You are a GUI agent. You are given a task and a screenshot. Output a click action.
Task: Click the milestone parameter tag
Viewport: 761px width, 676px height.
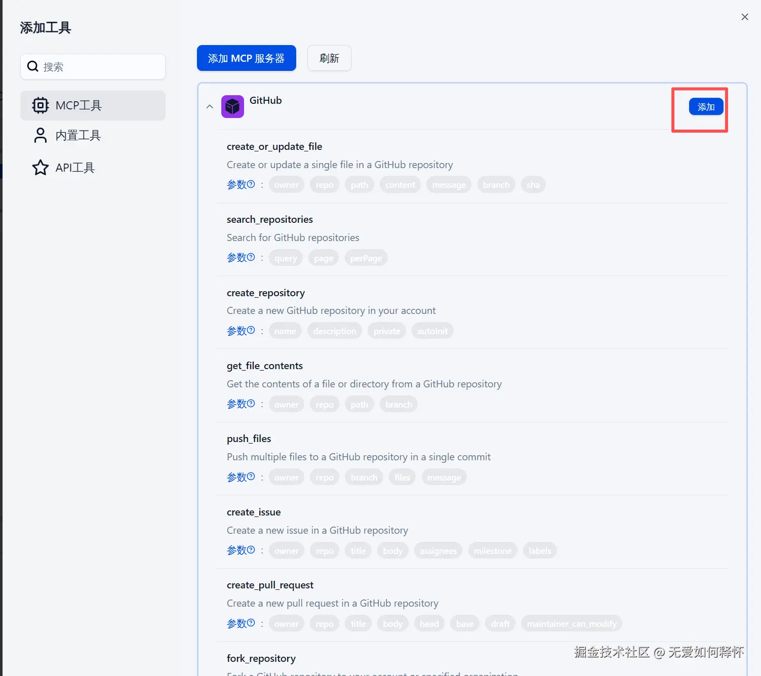coord(493,551)
